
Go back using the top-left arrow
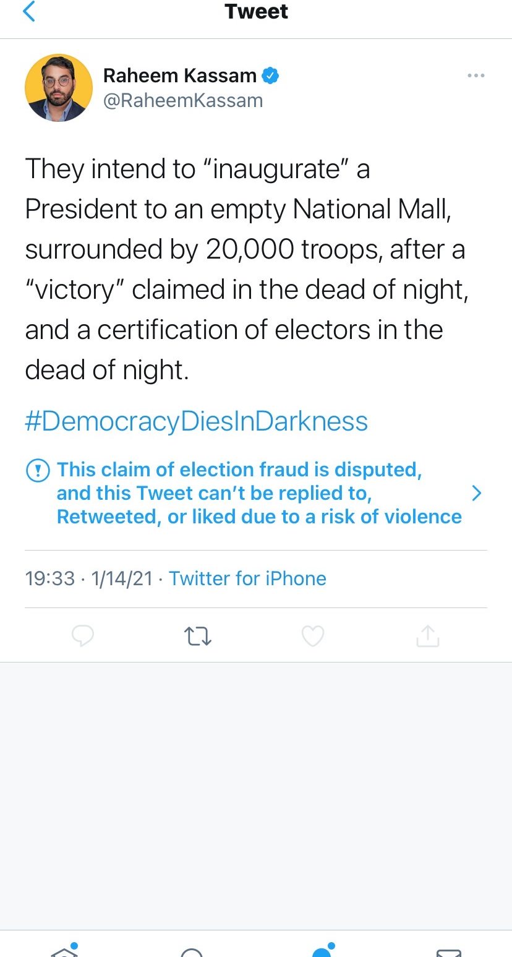coord(29,12)
